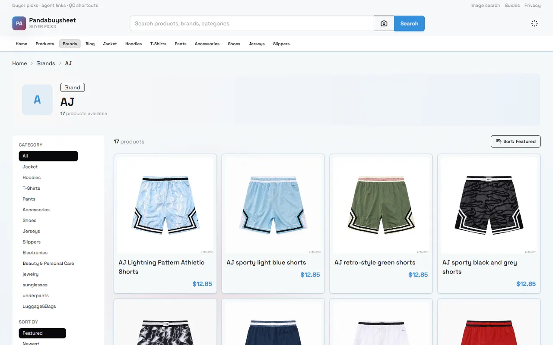Click the "AJ retro-style green shorts" title

pyautogui.click(x=375, y=263)
